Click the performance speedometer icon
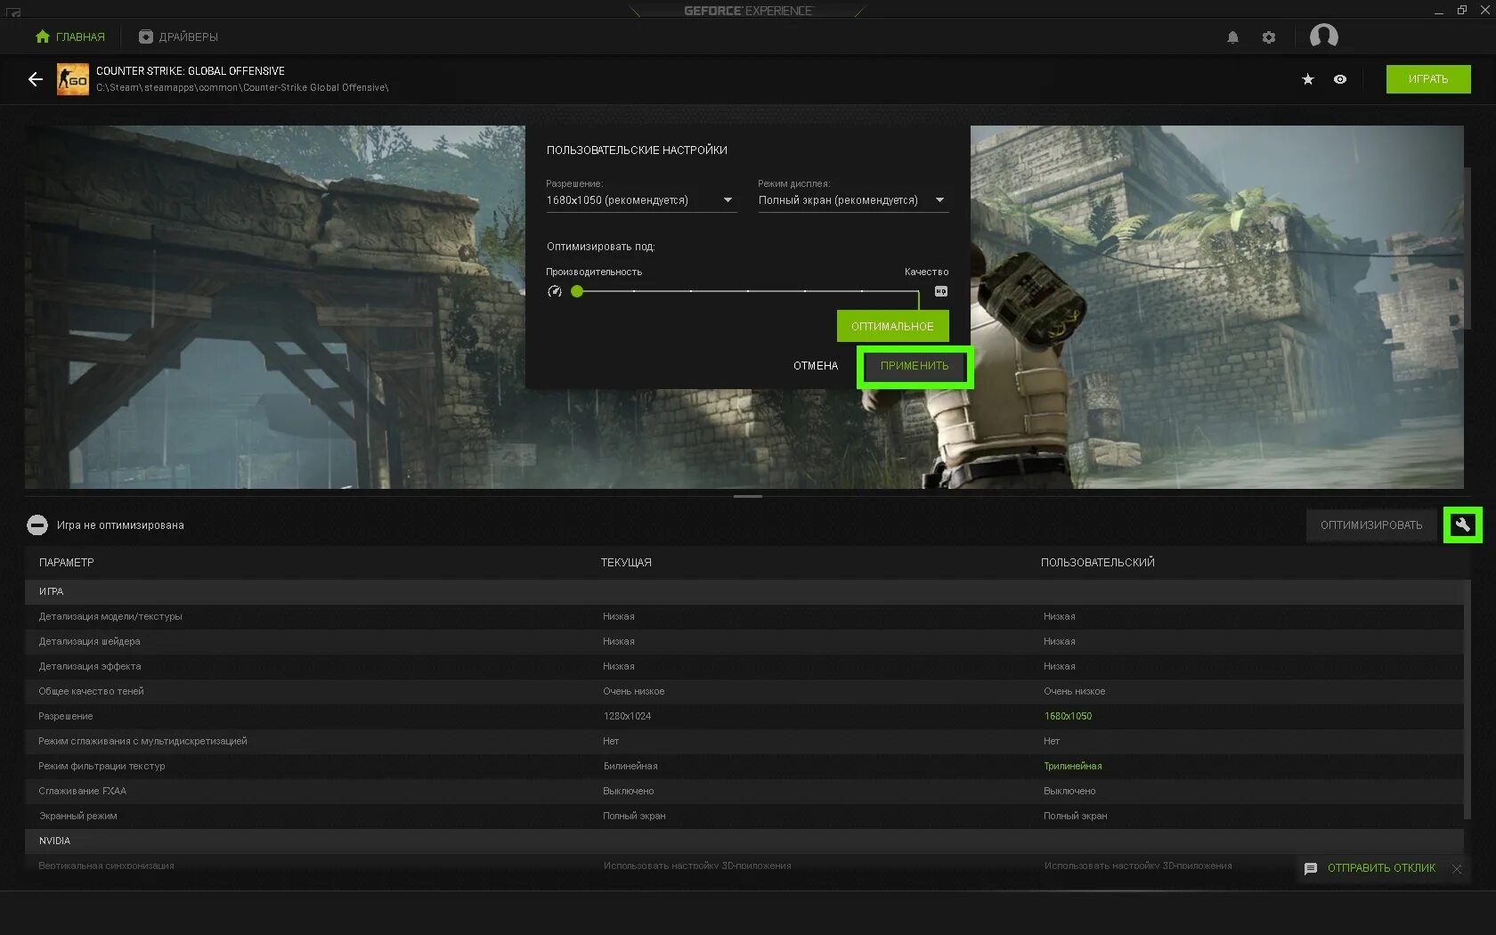Viewport: 1496px width, 935px height. tap(555, 291)
